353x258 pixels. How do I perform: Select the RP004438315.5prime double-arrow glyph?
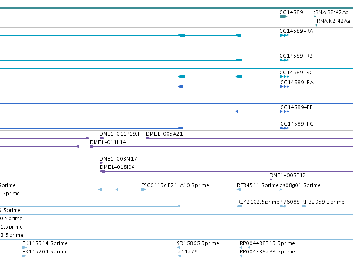245,248
